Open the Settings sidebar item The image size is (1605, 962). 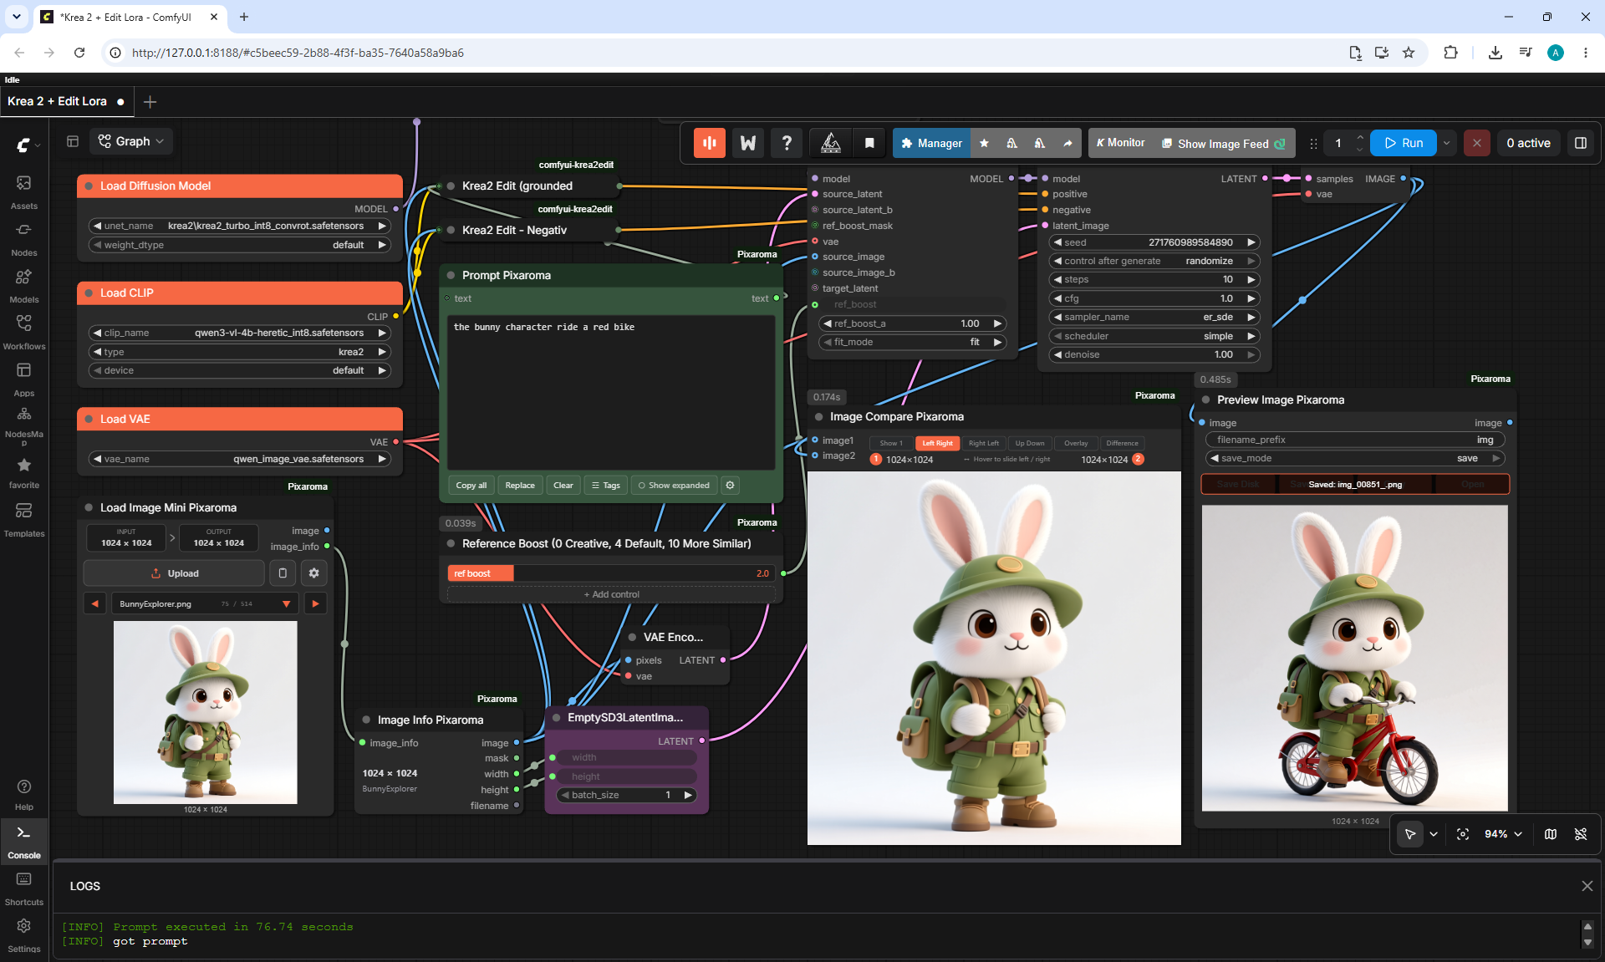tap(23, 934)
